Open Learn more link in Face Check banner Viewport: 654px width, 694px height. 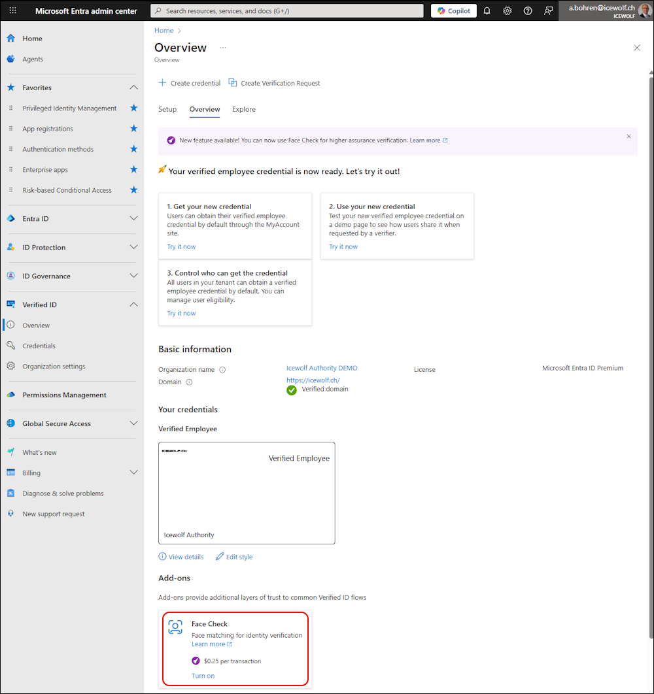(x=428, y=140)
